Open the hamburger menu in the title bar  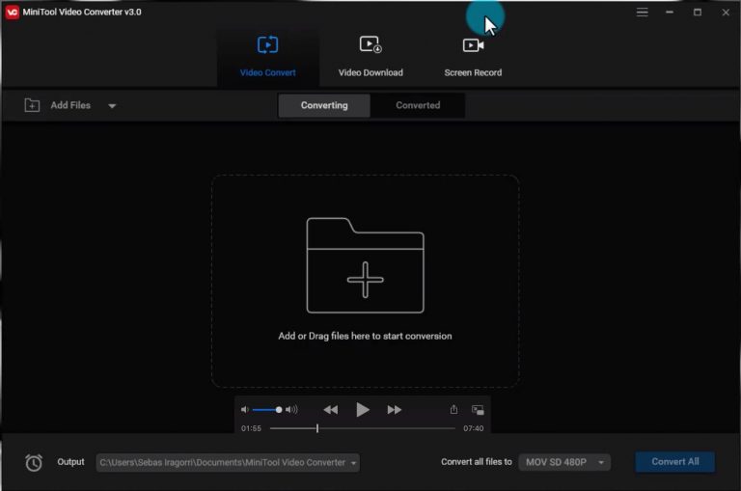pos(642,13)
